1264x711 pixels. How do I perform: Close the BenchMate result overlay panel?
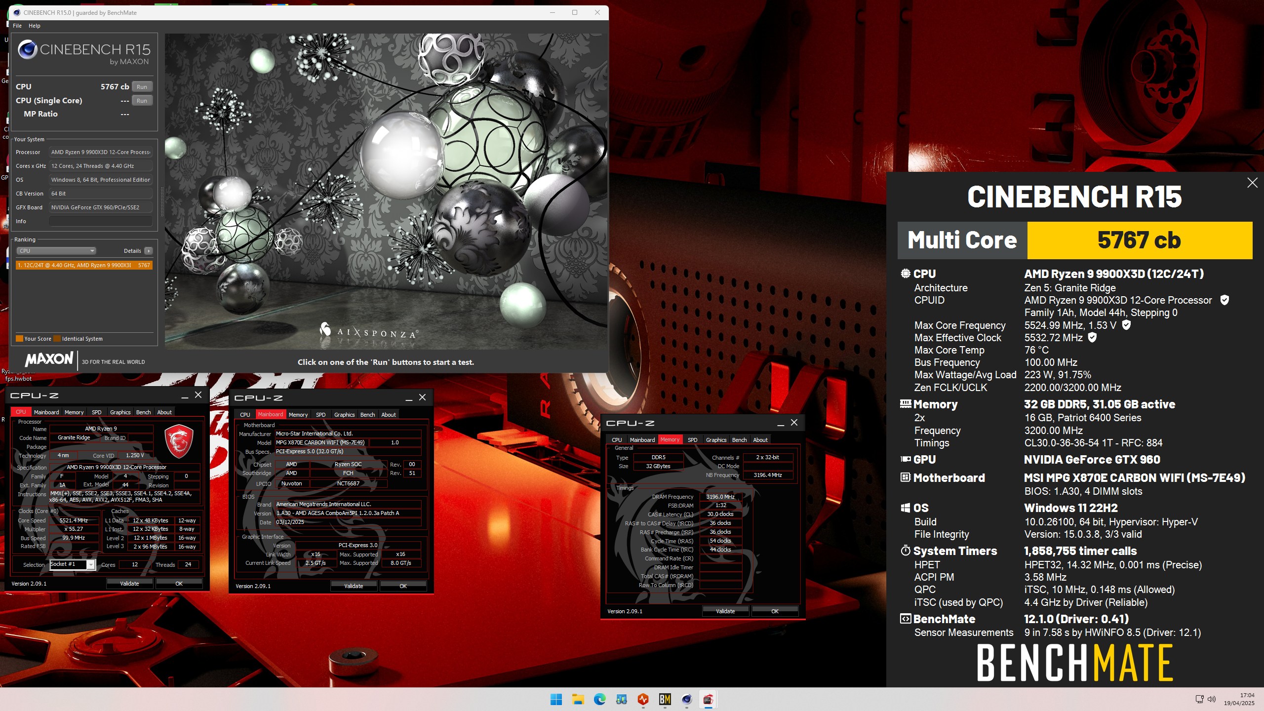pos(1252,183)
